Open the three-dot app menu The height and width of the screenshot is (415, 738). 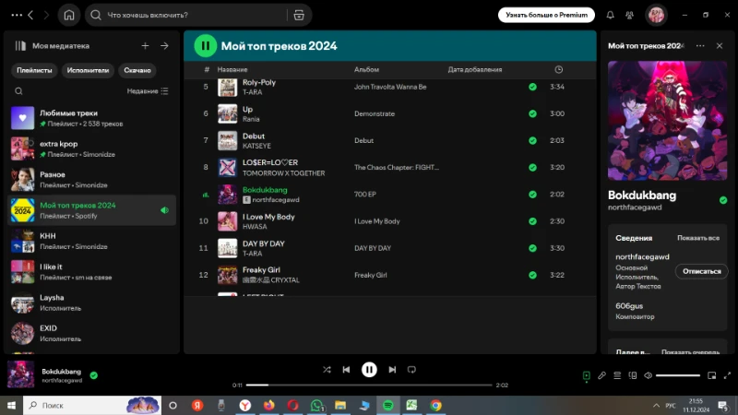click(17, 15)
